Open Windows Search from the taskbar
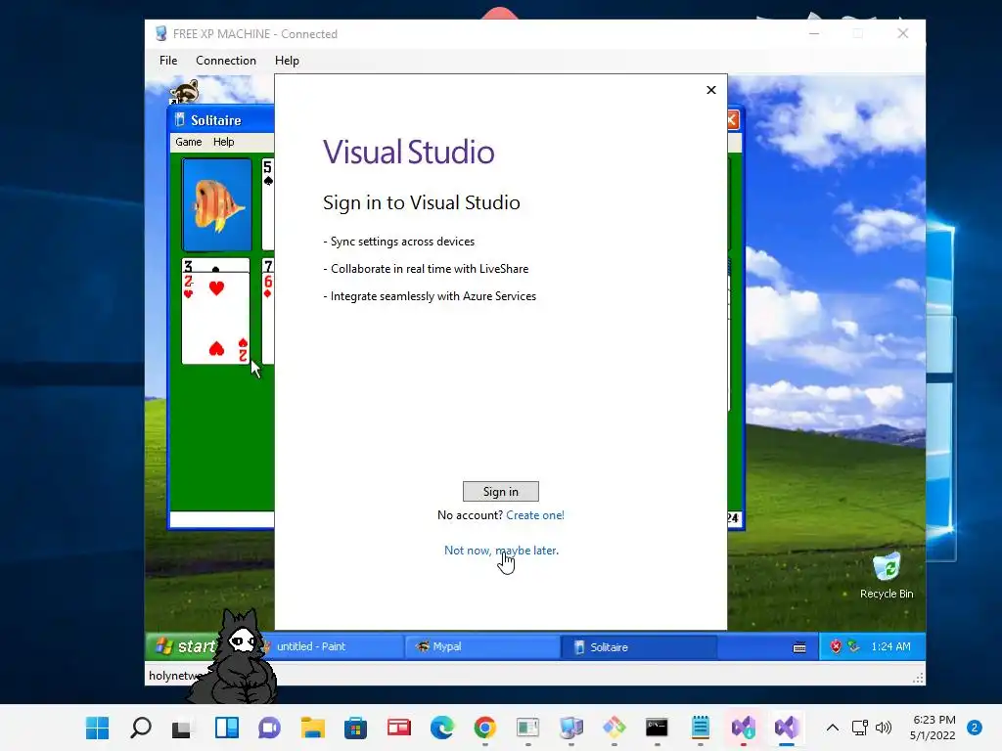1002x751 pixels. click(x=141, y=728)
